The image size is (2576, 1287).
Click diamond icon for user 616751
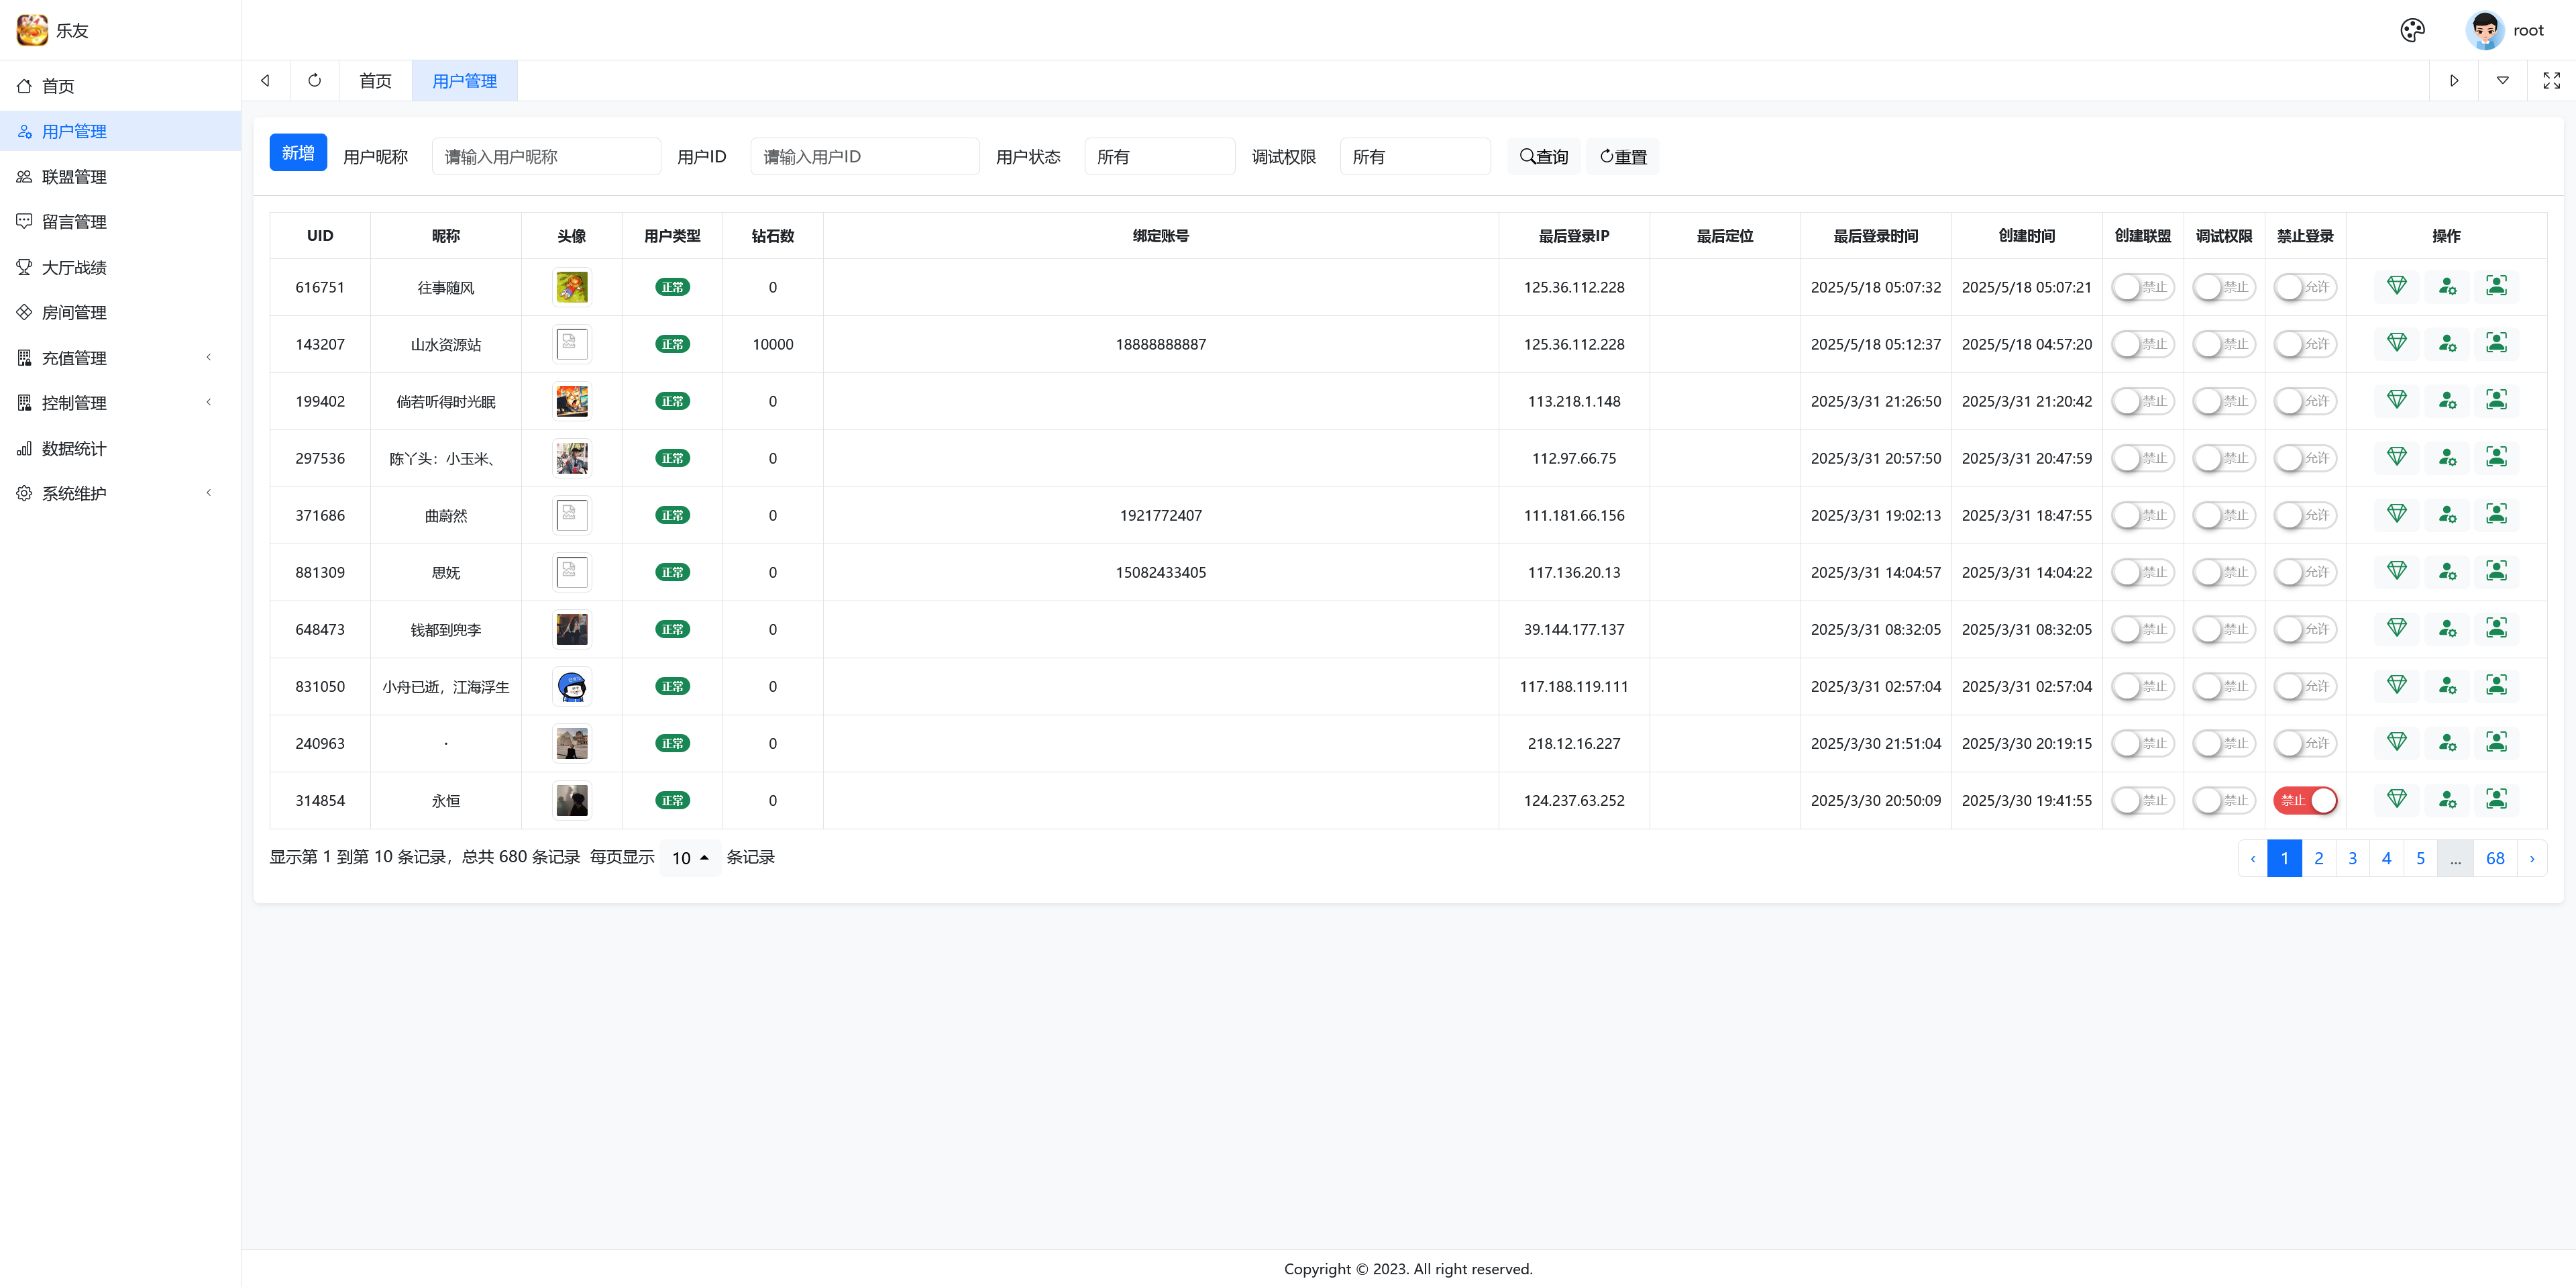coord(2396,286)
